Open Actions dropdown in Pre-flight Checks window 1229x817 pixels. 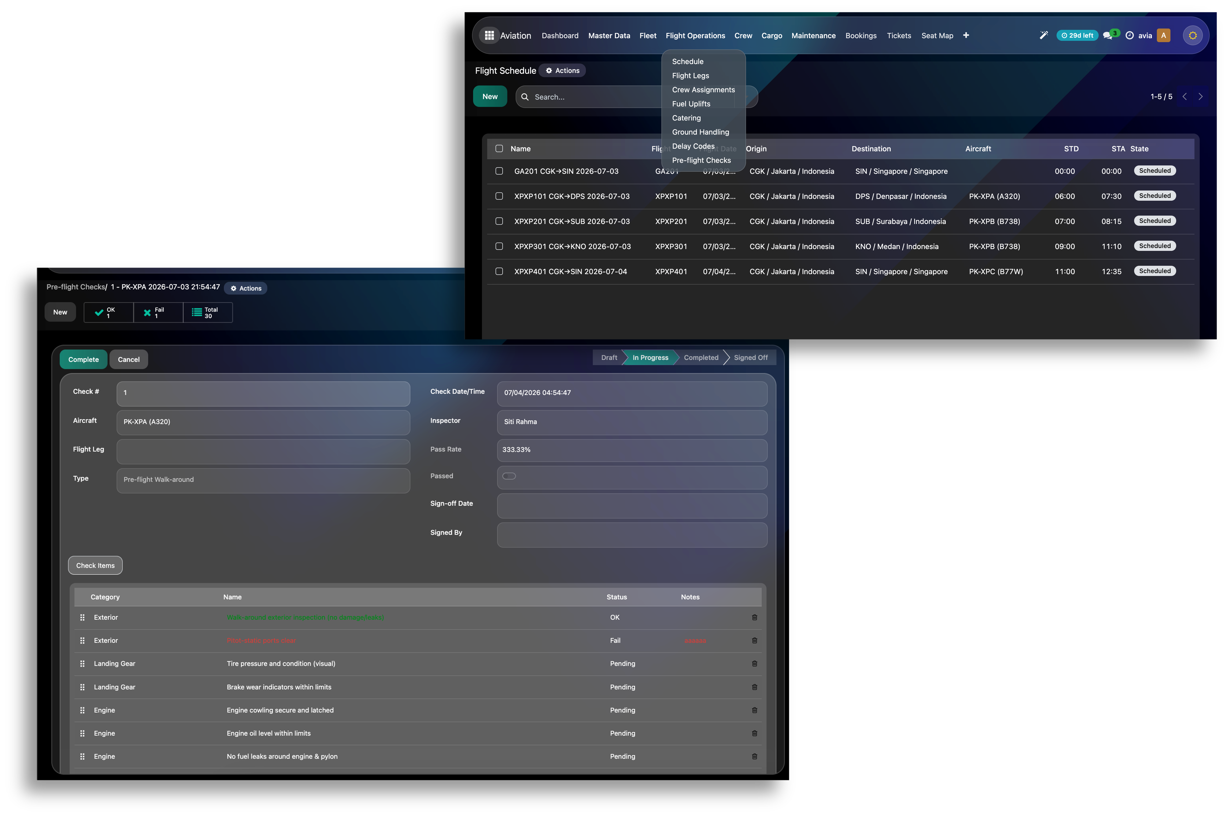coord(246,288)
